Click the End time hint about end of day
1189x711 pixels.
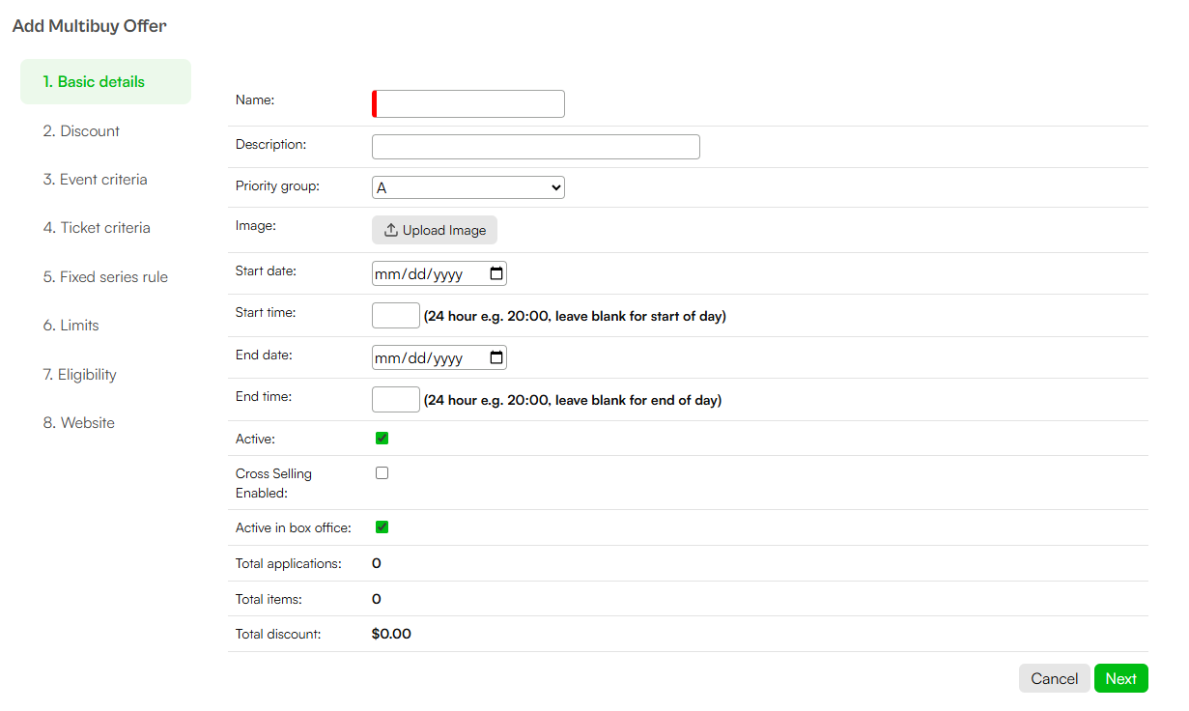[573, 400]
